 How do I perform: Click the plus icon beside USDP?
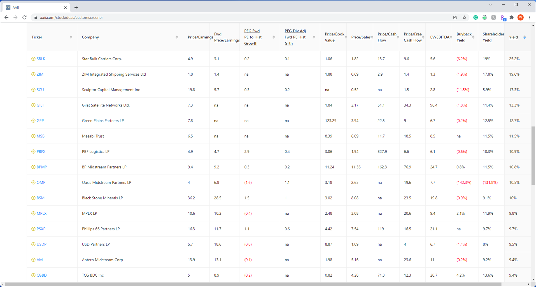(x=33, y=244)
